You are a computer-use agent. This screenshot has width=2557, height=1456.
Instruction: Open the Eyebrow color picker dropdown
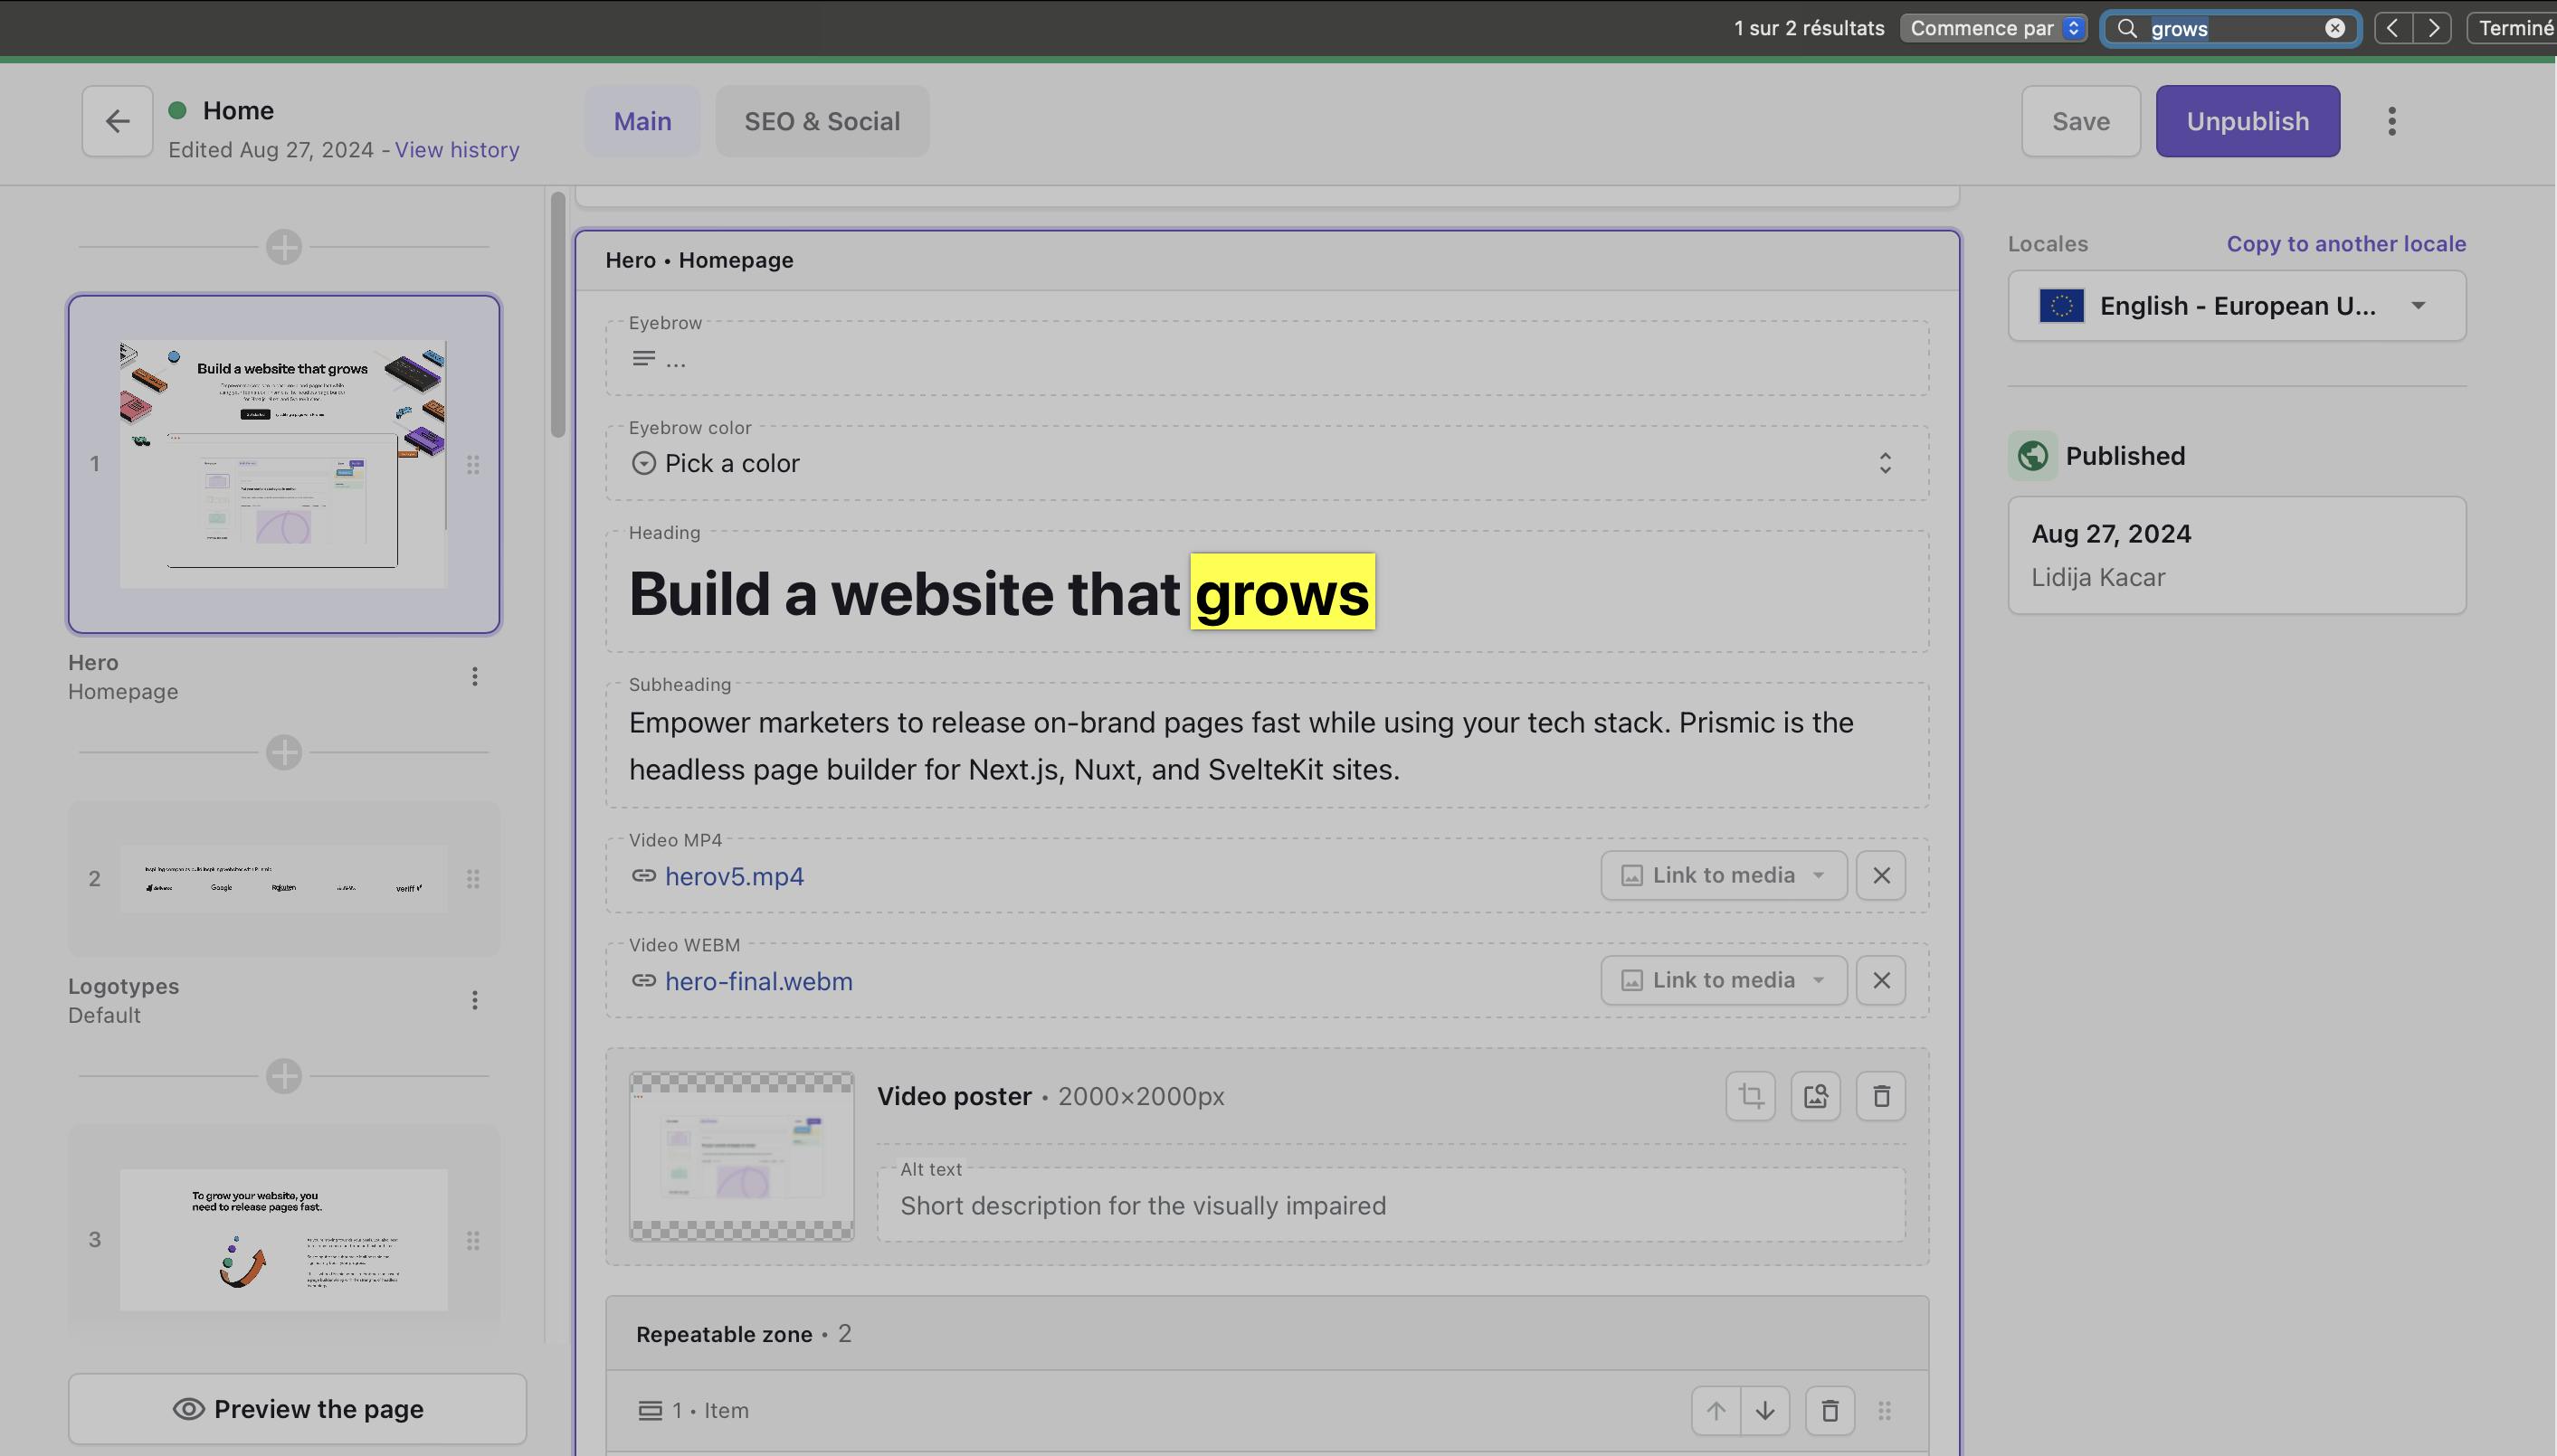[1266, 463]
